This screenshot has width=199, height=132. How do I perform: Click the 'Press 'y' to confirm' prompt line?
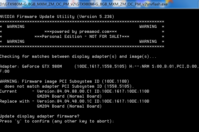(57, 121)
